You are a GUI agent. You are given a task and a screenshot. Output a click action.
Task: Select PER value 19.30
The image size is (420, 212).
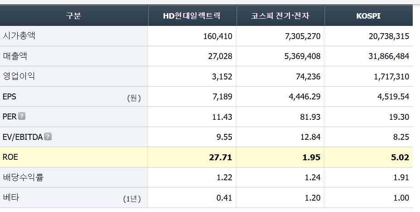point(399,117)
